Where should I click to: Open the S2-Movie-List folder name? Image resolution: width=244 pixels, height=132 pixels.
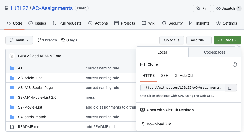(x=30, y=107)
